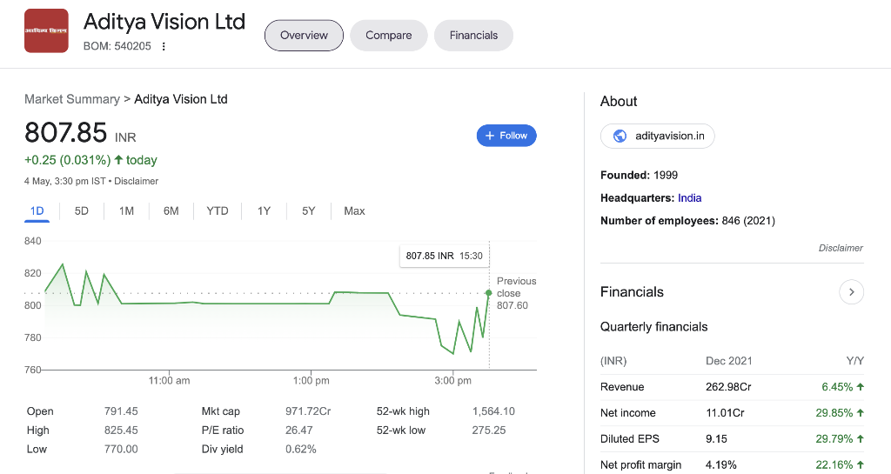The image size is (891, 474).
Task: Click the About section Disclaimer link
Action: coord(841,248)
